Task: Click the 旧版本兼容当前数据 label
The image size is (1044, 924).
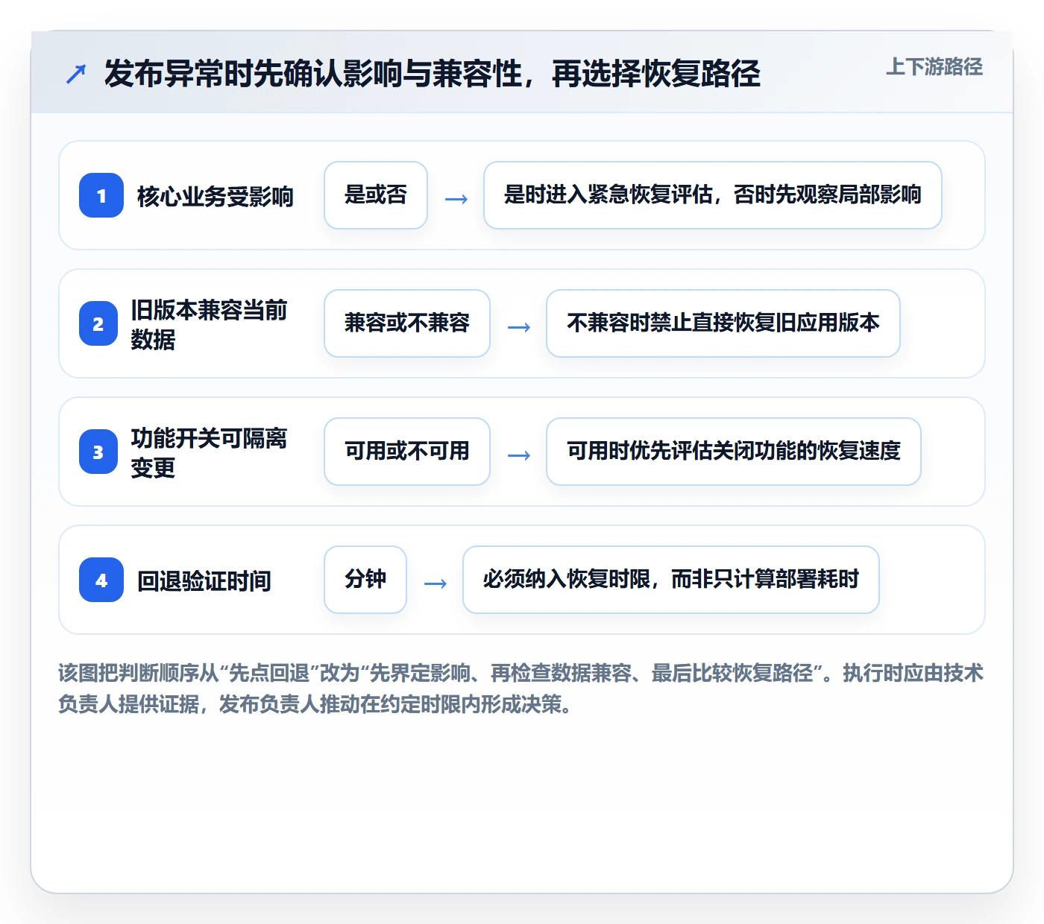Action: coord(209,324)
